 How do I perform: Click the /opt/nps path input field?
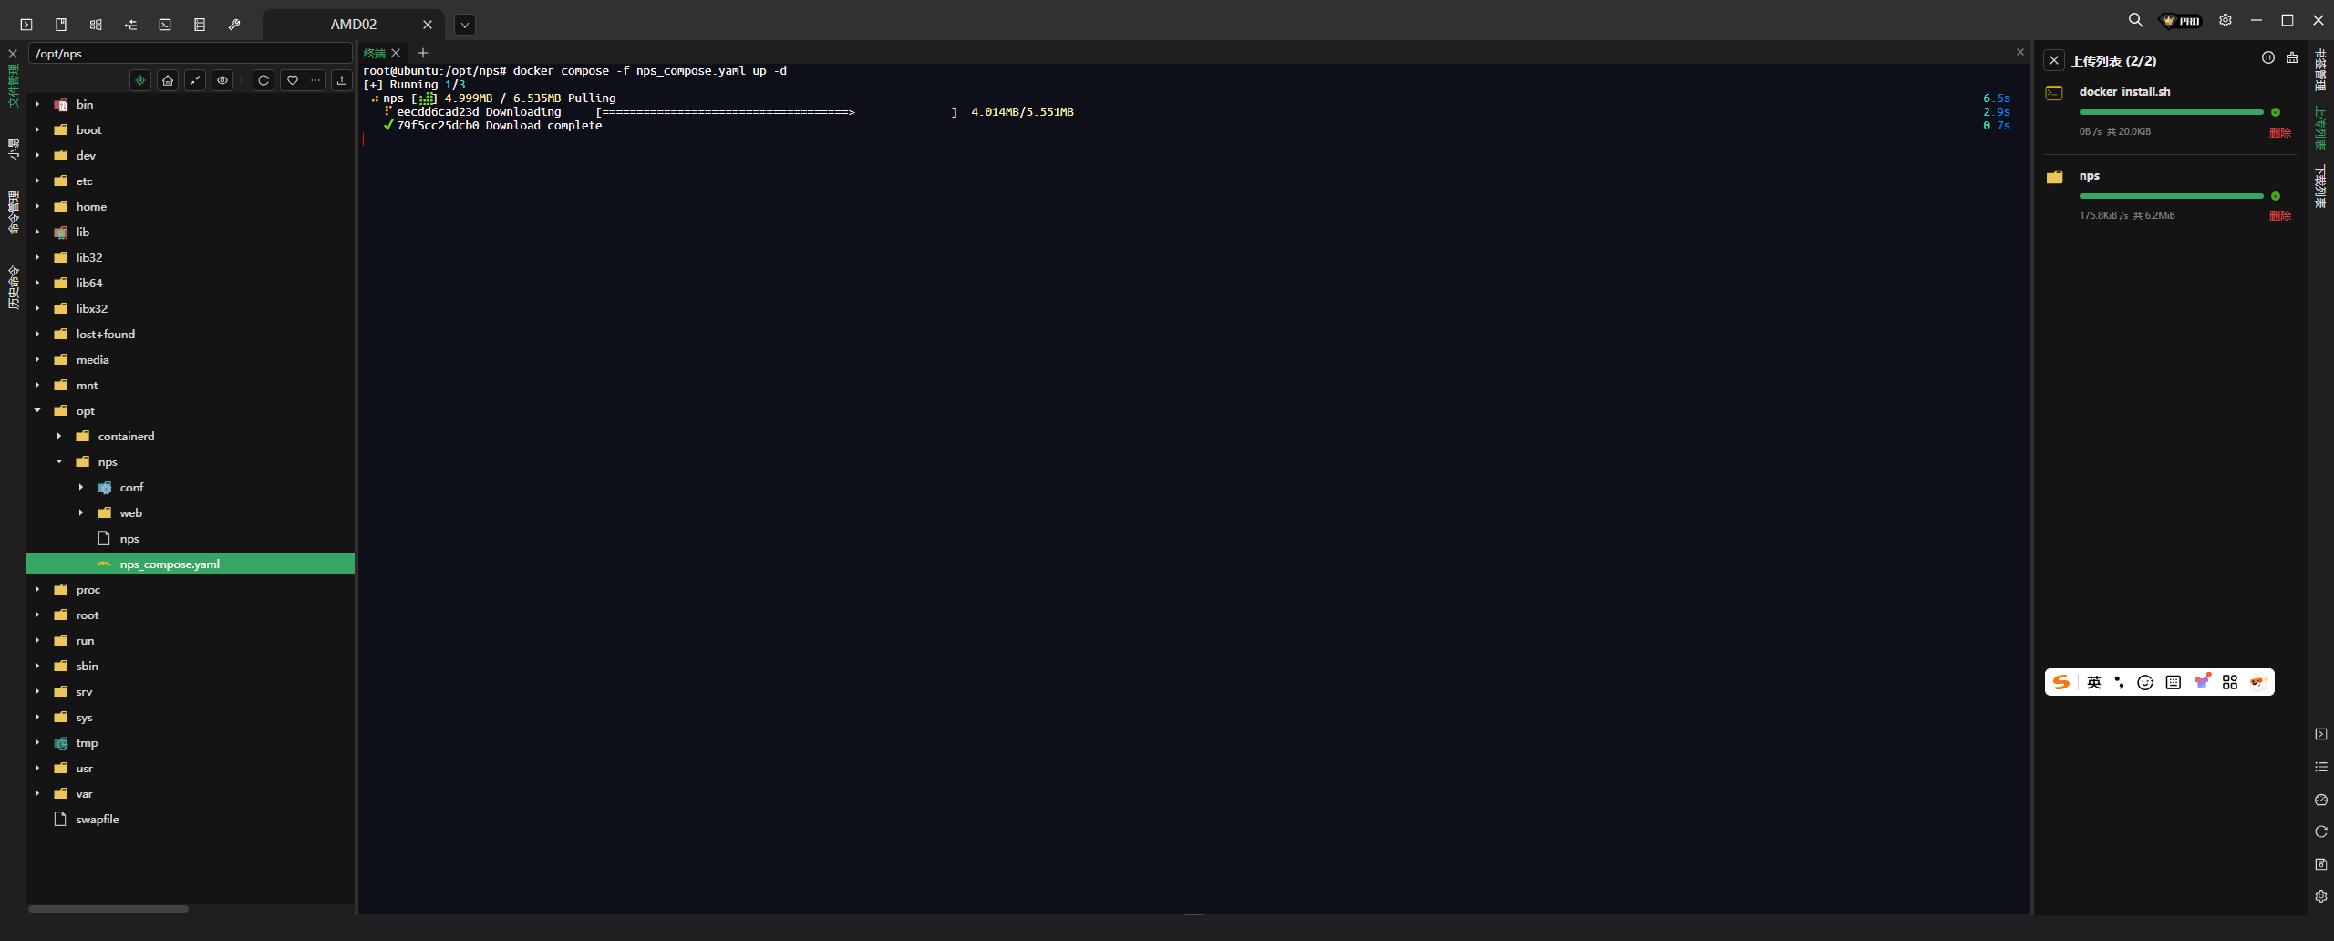point(190,54)
